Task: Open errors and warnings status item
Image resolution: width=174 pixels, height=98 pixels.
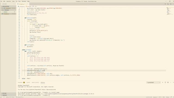Action: point(20,97)
